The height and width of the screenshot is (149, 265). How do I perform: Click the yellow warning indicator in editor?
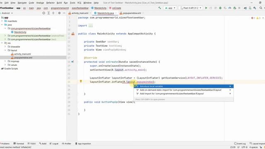pos(258,18)
